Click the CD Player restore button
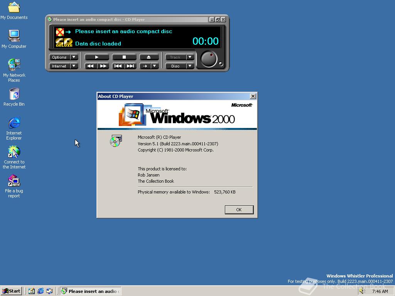395x296 pixels. (x=218, y=19)
